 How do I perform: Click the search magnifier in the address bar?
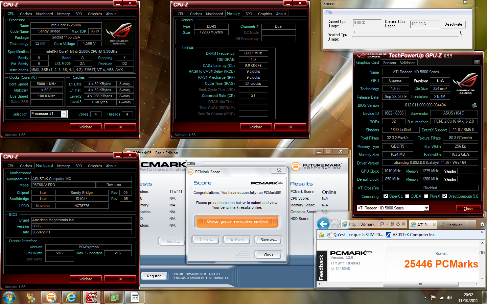(x=382, y=224)
